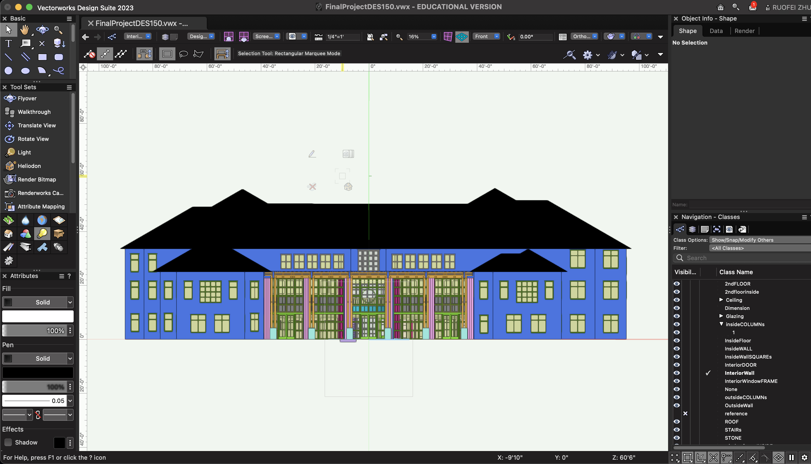Select the Text tool
Screen dimensions: 811x464
click(8, 43)
